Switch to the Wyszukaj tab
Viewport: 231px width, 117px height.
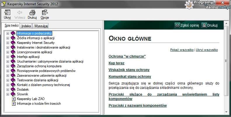40,26
